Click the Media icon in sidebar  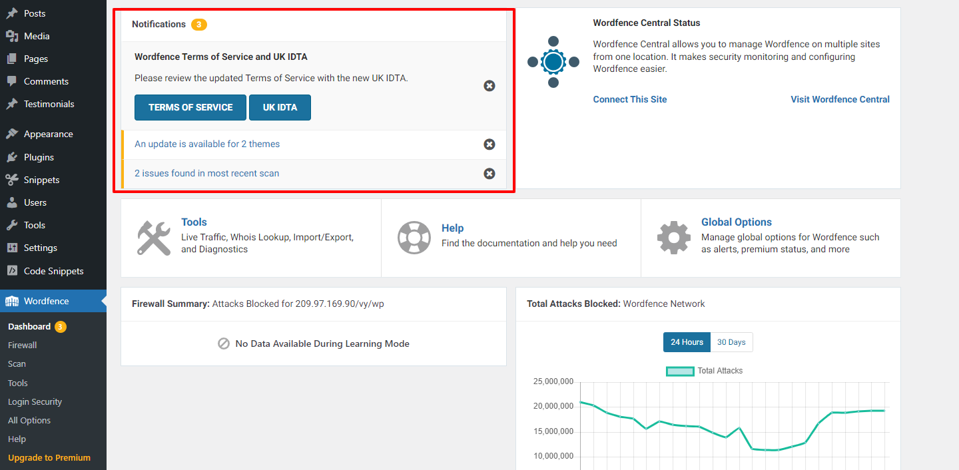point(12,36)
